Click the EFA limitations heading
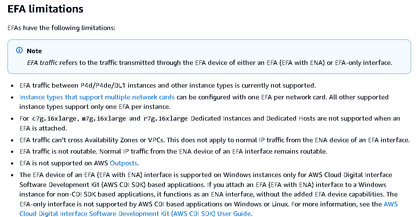 coord(46,9)
